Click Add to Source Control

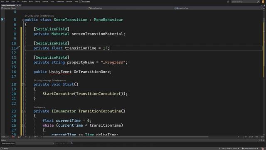click(x=229, y=148)
